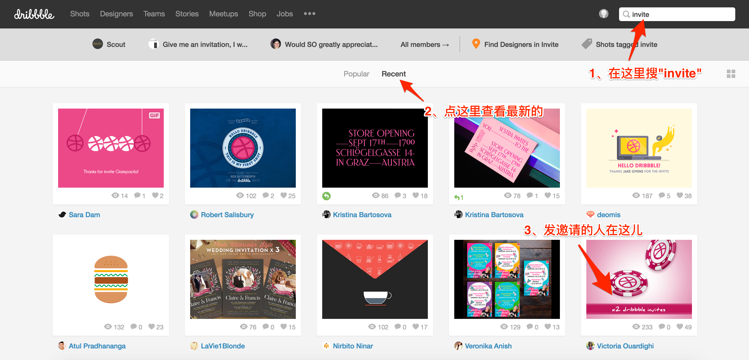Click the green rebound count icon under Sestra Invites shot
This screenshot has width=749, height=360.
[458, 197]
